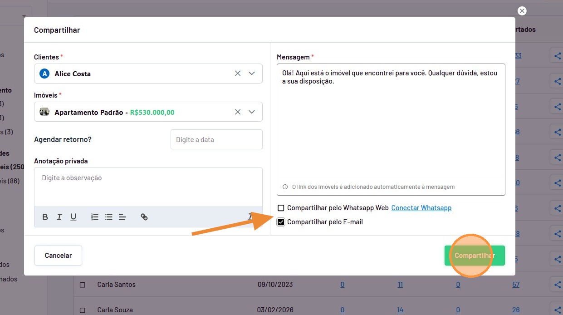This screenshot has width=563, height=315.
Task: Apply italic formatting in note toolbar
Action: pyautogui.click(x=59, y=217)
